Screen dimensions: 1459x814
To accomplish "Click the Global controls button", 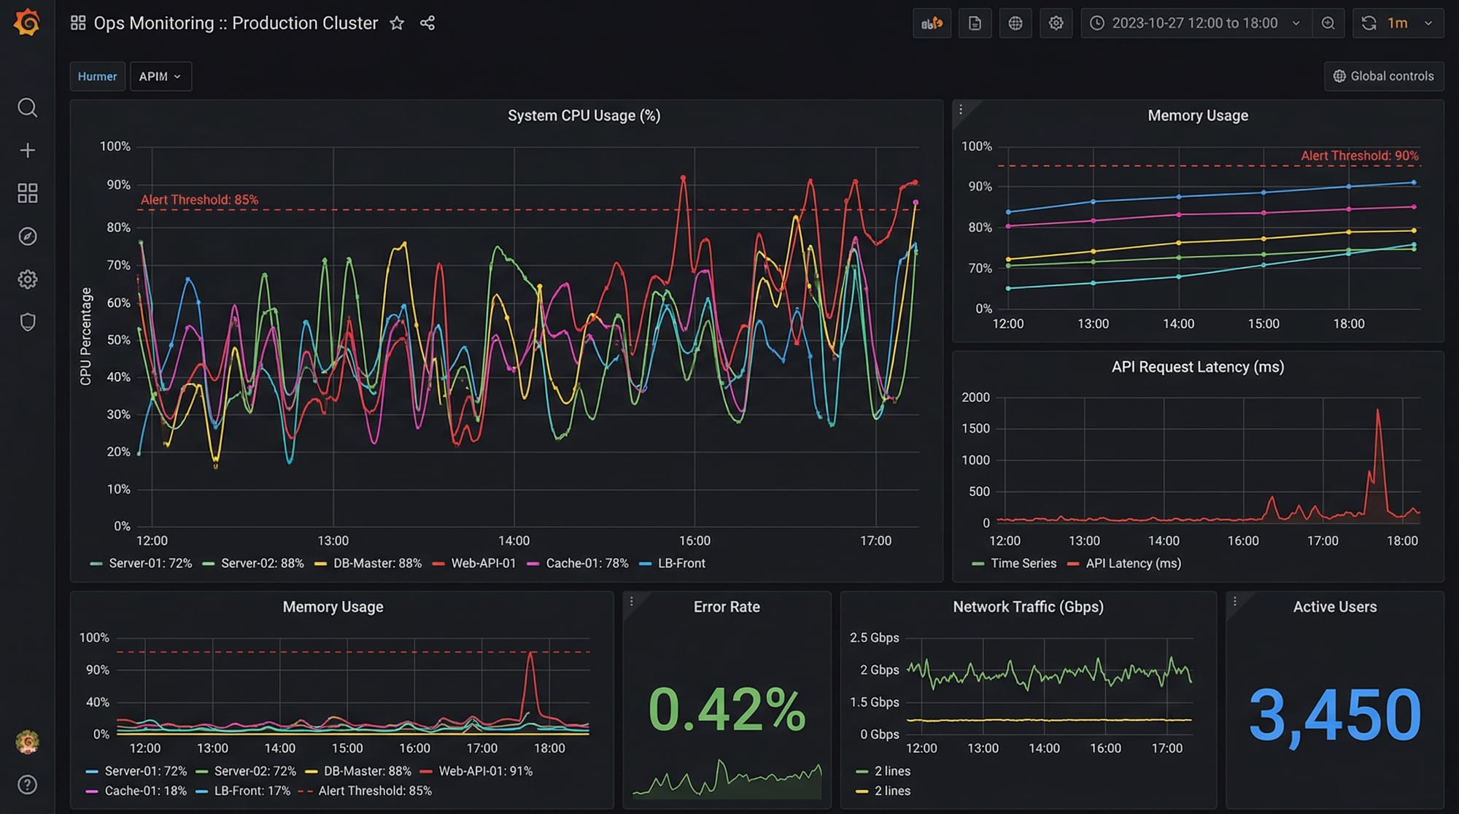I will pos(1383,77).
